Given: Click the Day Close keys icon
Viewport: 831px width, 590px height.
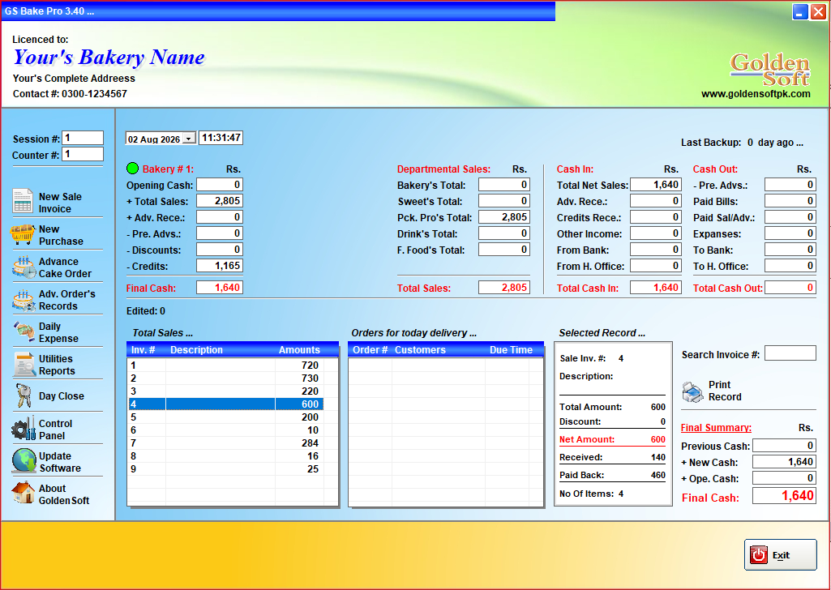Looking at the screenshot, I should pyautogui.click(x=23, y=395).
